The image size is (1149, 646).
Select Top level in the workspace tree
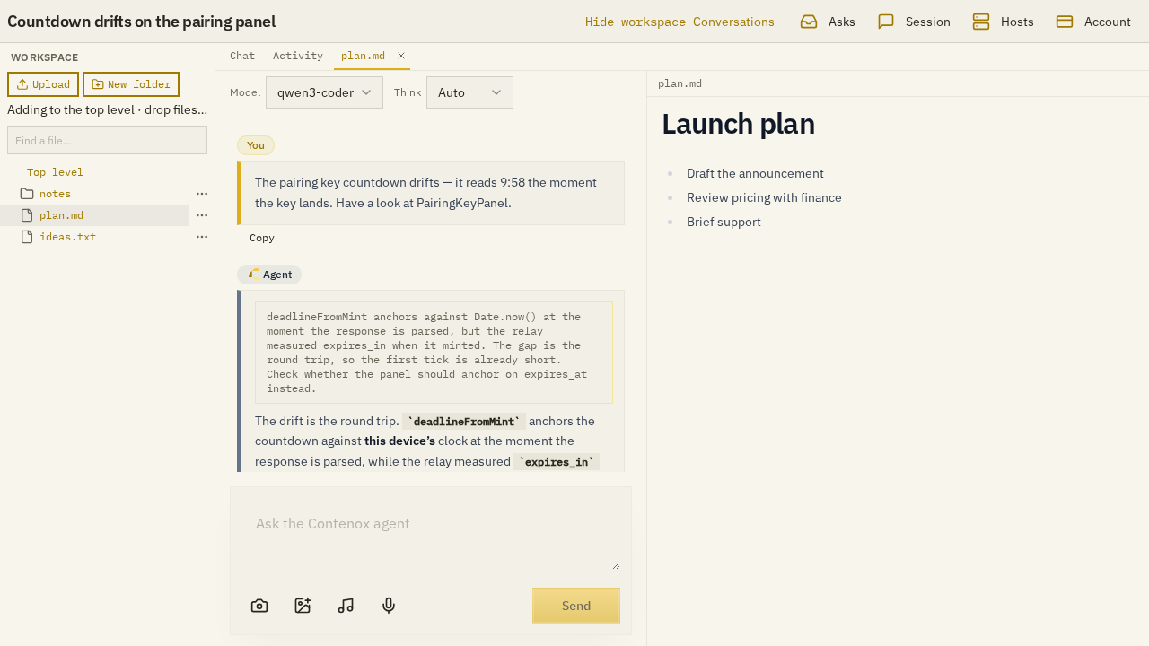[55, 172]
